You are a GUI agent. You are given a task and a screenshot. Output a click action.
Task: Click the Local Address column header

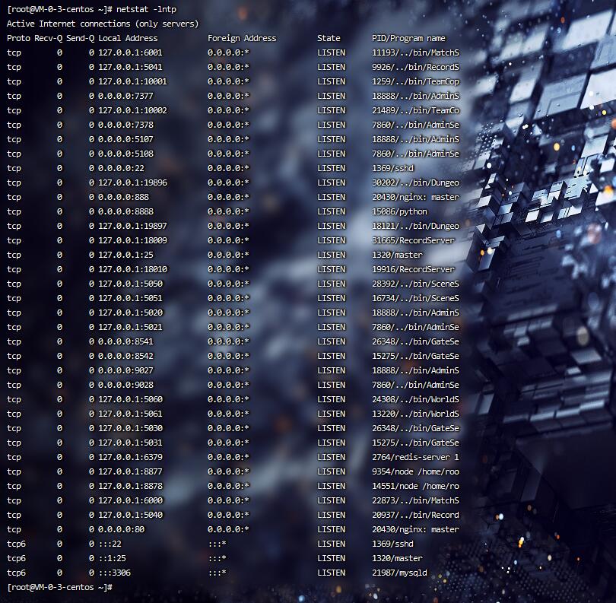coord(128,38)
